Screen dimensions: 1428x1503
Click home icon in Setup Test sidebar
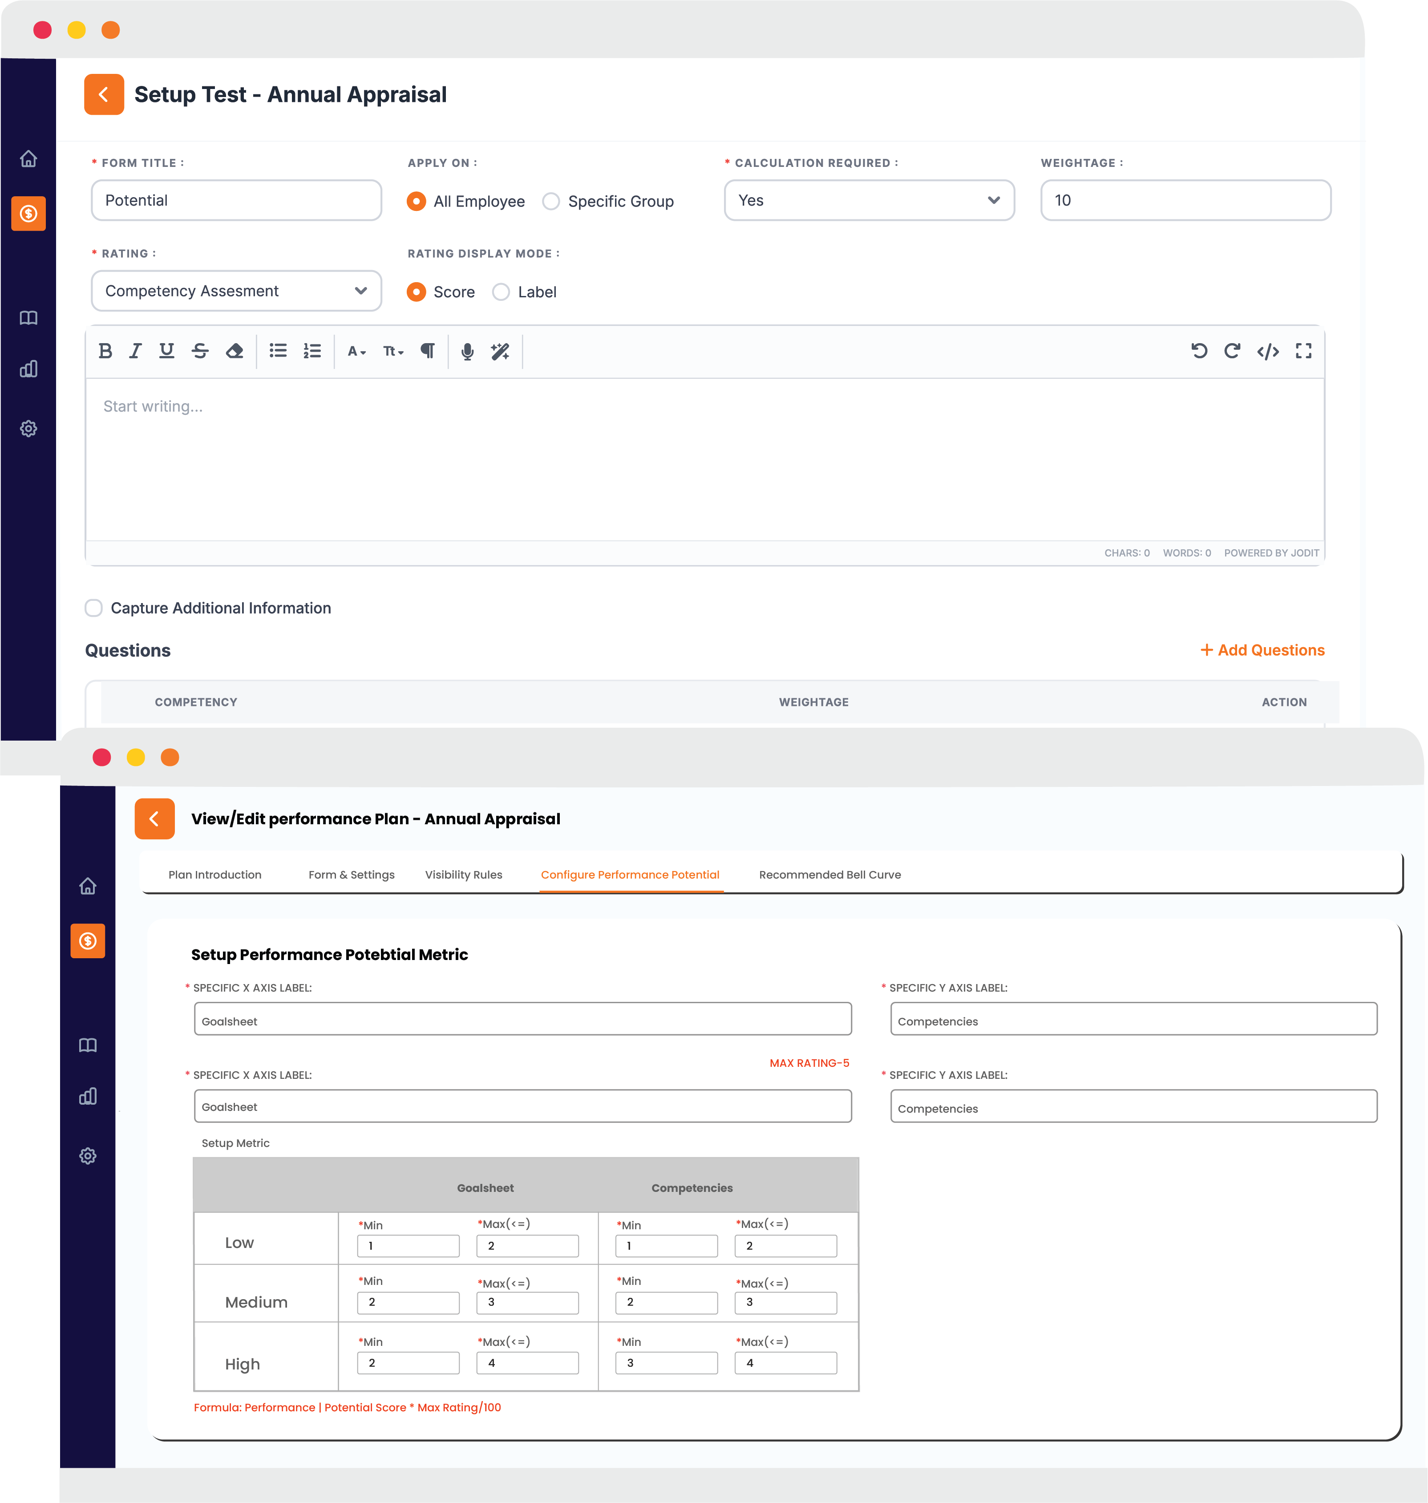pyautogui.click(x=28, y=158)
